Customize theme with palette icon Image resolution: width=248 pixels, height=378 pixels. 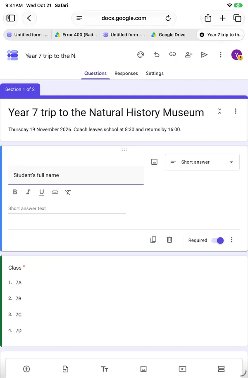(141, 55)
